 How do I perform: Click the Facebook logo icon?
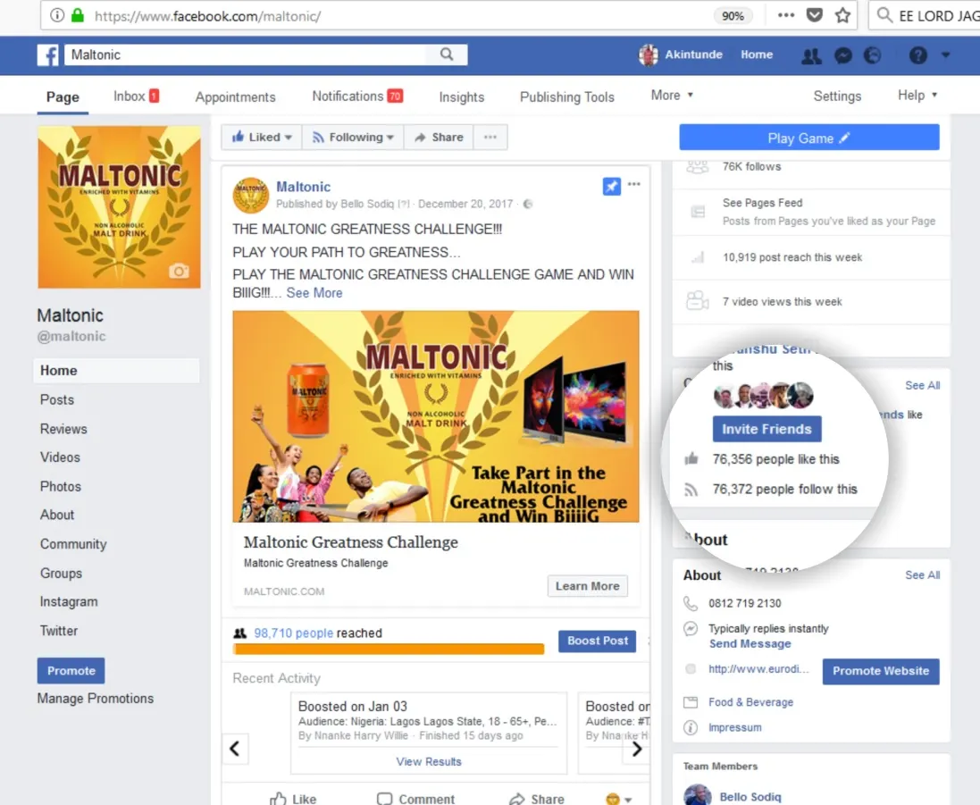point(48,55)
